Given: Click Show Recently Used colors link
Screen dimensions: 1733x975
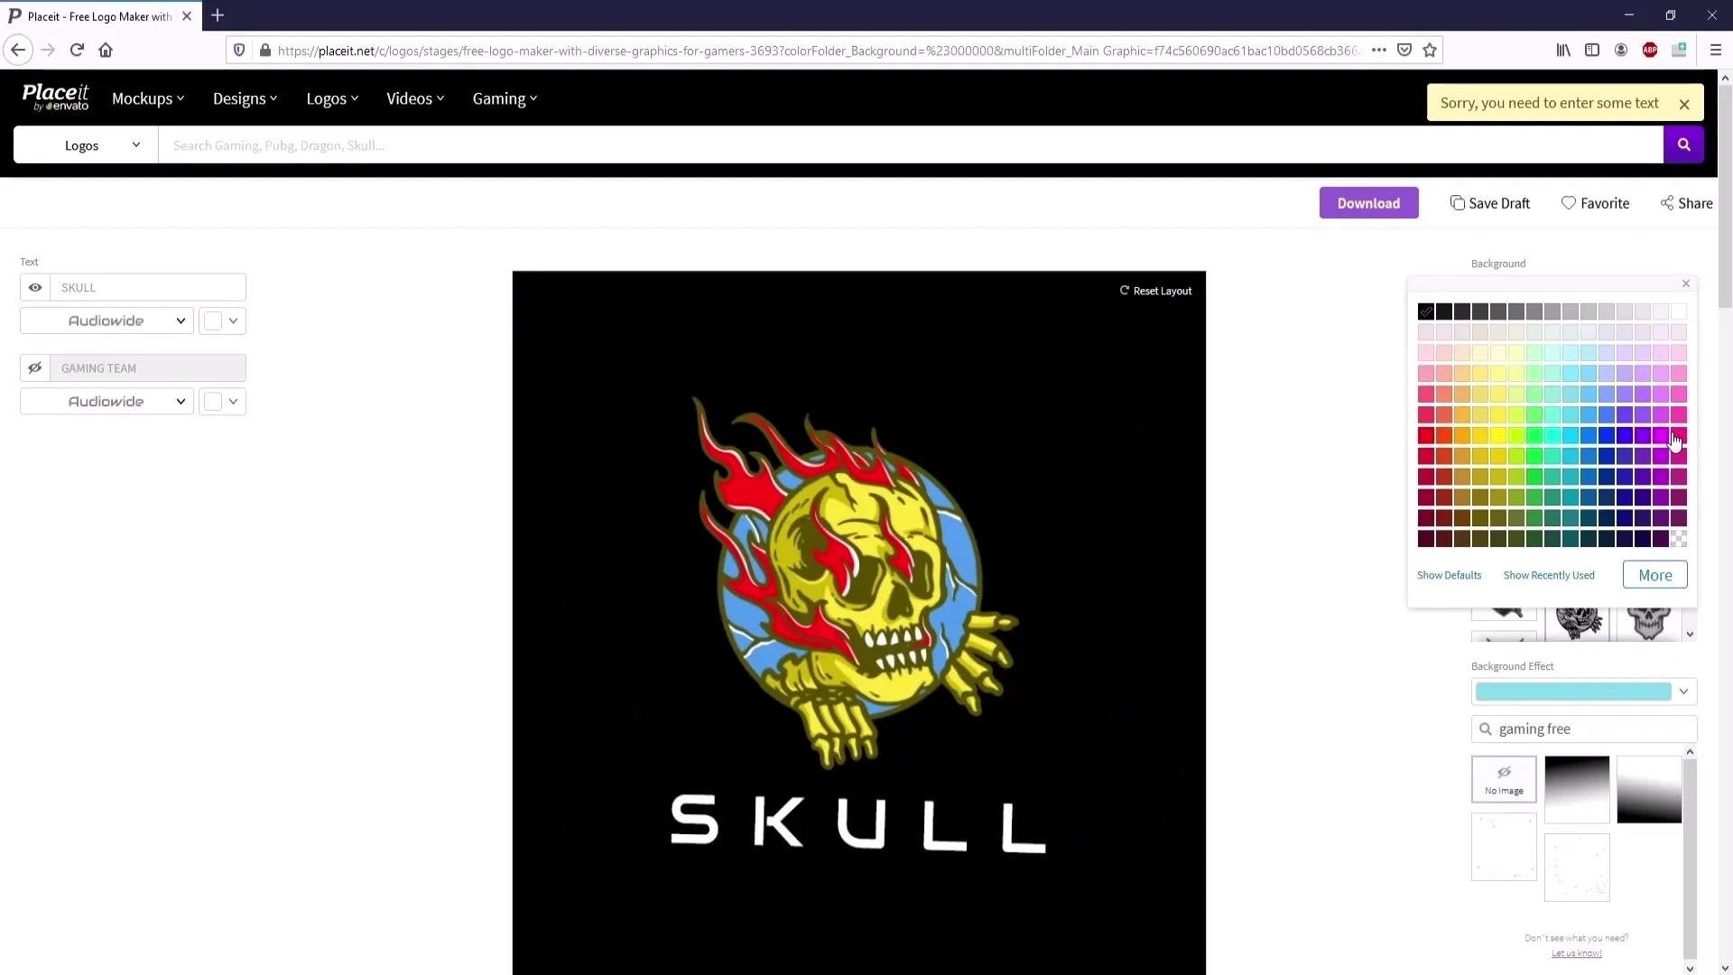Looking at the screenshot, I should pyautogui.click(x=1550, y=575).
